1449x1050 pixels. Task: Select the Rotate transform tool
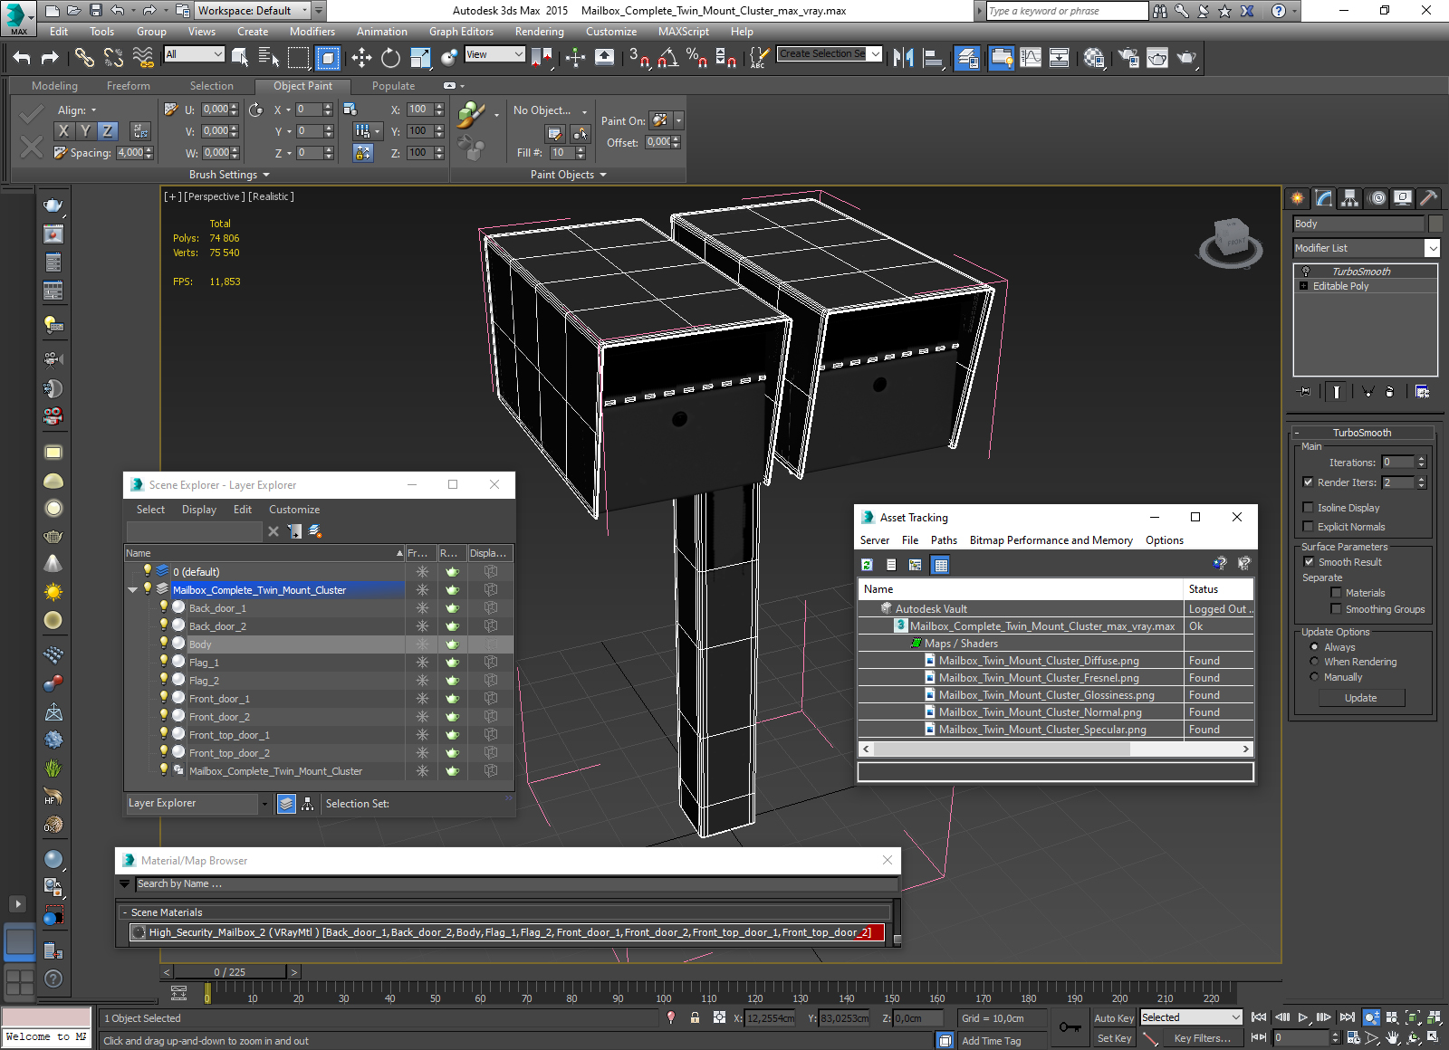click(390, 58)
